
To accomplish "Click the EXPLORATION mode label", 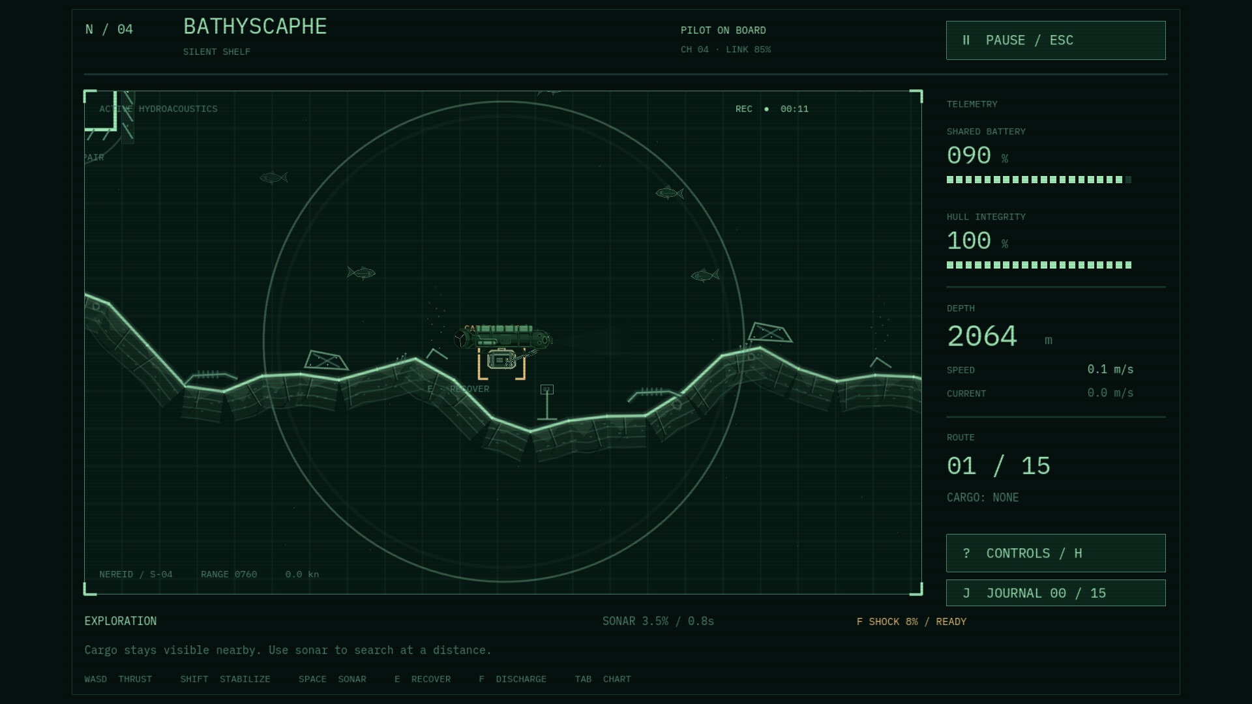I will [121, 621].
